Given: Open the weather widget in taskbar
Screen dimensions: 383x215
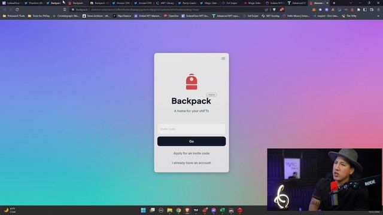Looking at the screenshot, I should [10, 210].
